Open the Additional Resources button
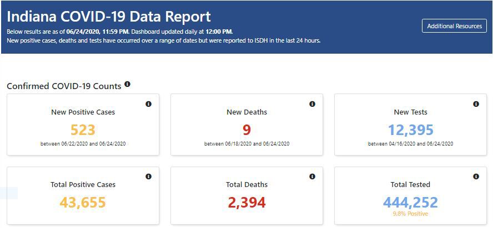This screenshot has width=493, height=228. pyautogui.click(x=454, y=26)
